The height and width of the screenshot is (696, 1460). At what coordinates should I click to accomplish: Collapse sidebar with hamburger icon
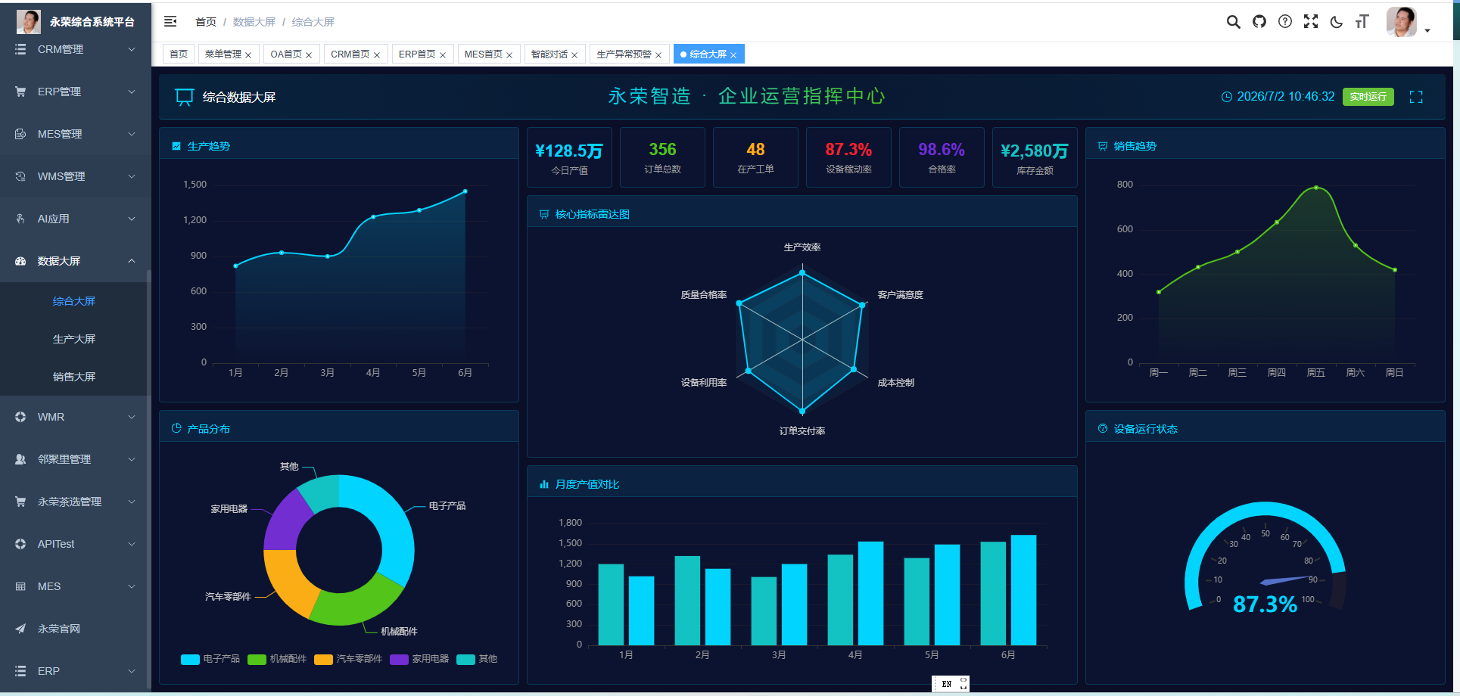point(170,22)
